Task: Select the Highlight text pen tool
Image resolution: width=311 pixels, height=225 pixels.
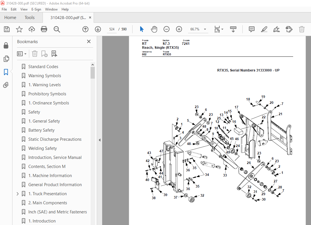Action: coord(264,29)
